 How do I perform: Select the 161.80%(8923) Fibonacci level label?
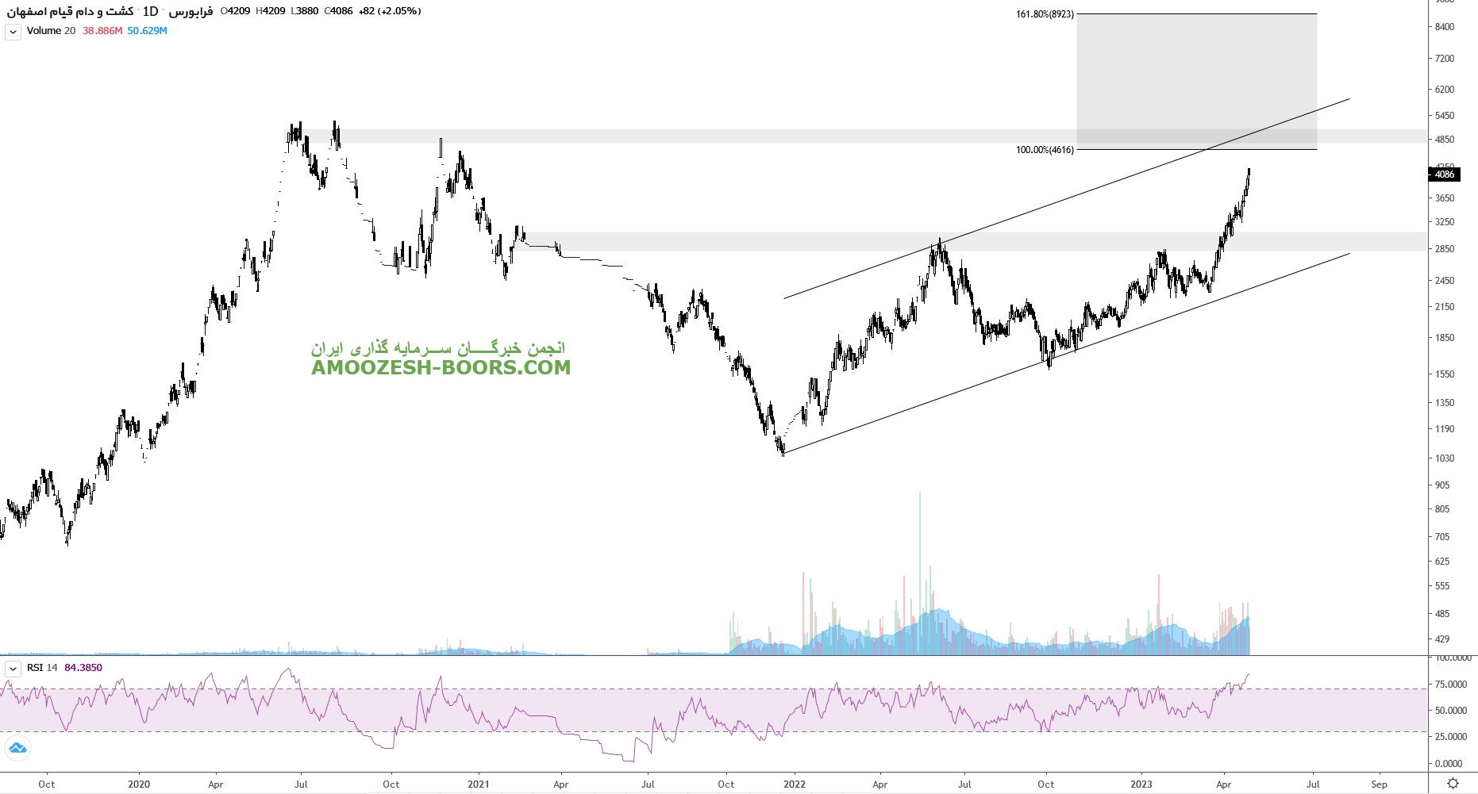click(1045, 14)
